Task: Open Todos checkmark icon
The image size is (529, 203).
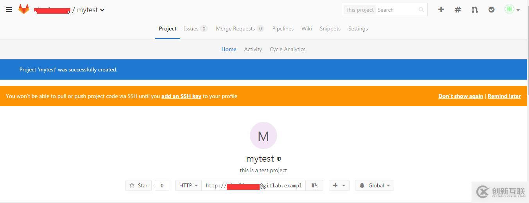Action: pyautogui.click(x=491, y=10)
